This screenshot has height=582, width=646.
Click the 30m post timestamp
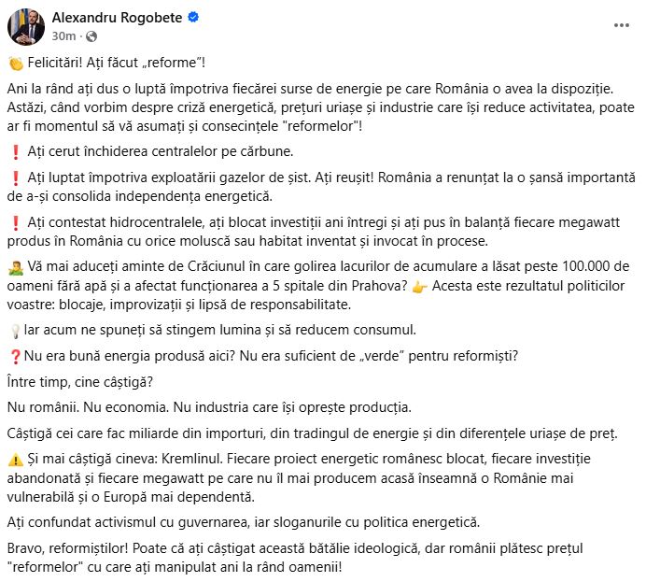click(63, 36)
